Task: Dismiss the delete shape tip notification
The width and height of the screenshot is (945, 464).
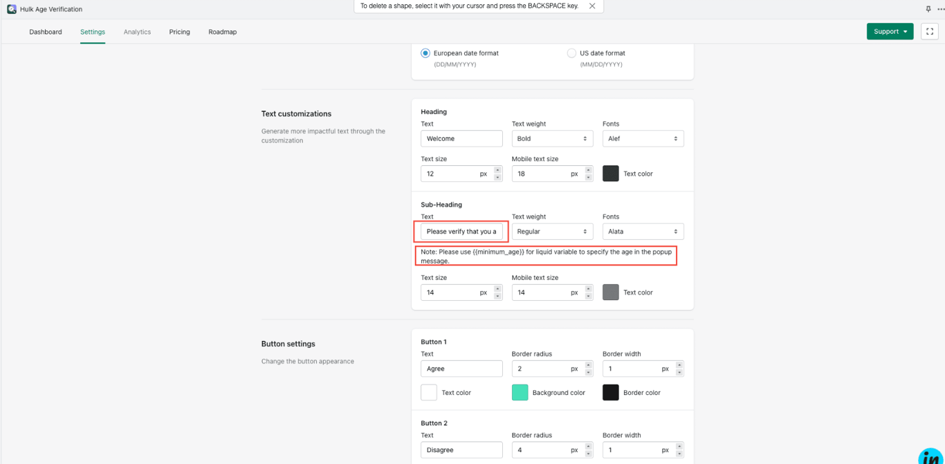Action: pyautogui.click(x=592, y=6)
